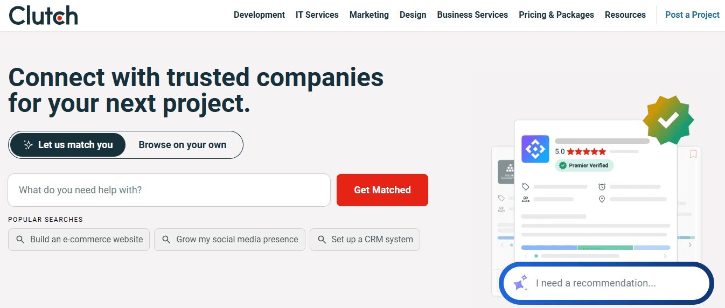Click the blue-green segmented bar in main card

(596, 248)
